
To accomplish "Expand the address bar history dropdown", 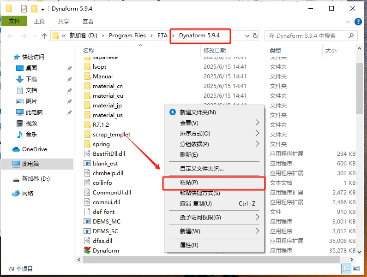I will (247, 36).
